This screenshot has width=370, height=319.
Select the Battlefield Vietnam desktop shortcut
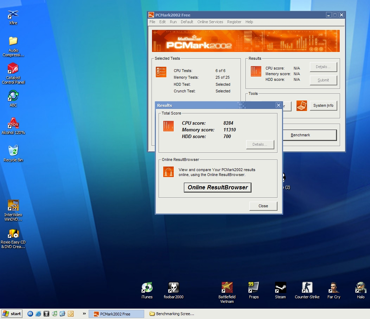(x=227, y=292)
